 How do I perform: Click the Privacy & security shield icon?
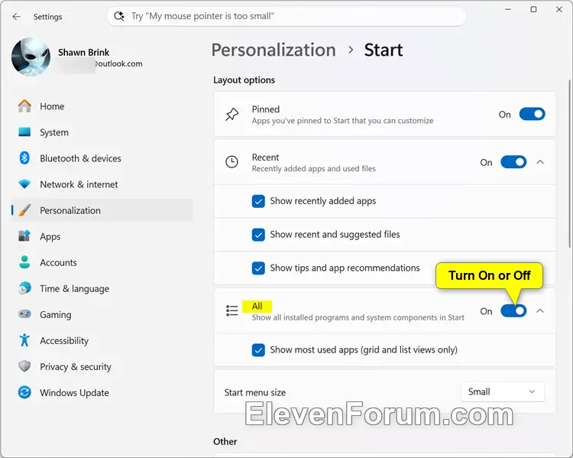pyautogui.click(x=24, y=366)
